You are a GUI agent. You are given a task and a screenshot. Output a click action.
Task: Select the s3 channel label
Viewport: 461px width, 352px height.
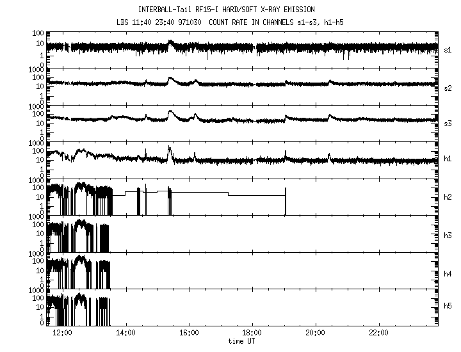click(x=448, y=124)
